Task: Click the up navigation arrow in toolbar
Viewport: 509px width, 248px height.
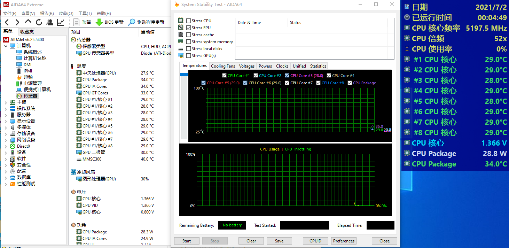Action: click(28, 22)
